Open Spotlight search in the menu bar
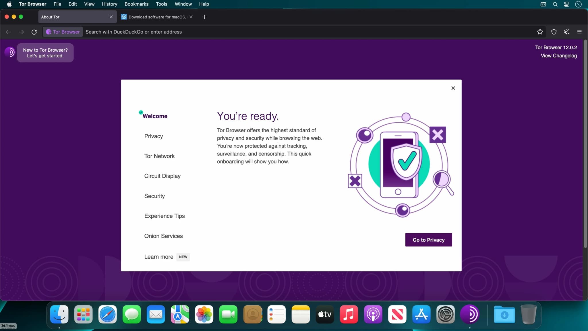This screenshot has width=588, height=331. [x=555, y=4]
